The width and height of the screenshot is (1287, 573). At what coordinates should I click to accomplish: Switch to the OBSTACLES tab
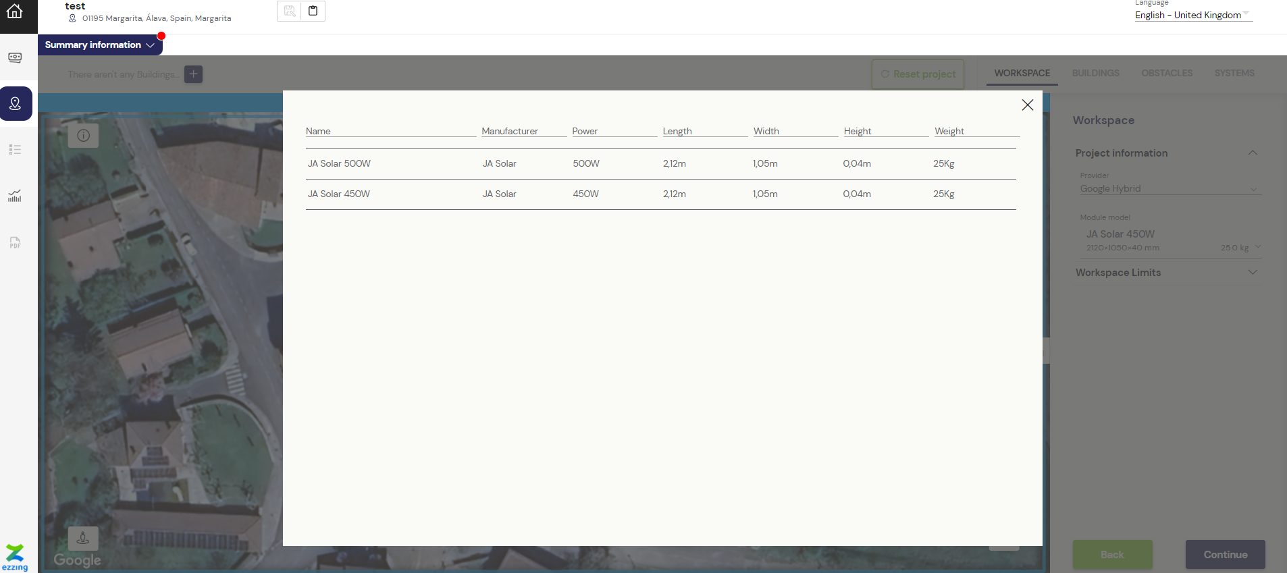[x=1167, y=73]
